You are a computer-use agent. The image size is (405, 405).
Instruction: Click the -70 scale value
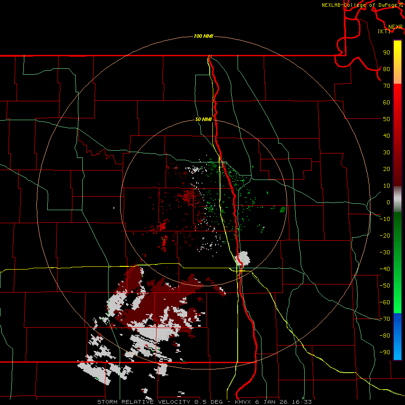point(385,319)
